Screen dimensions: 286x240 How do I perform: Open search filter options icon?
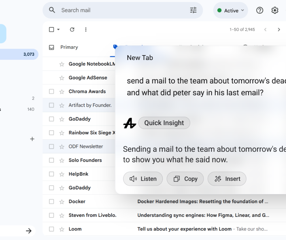193,10
